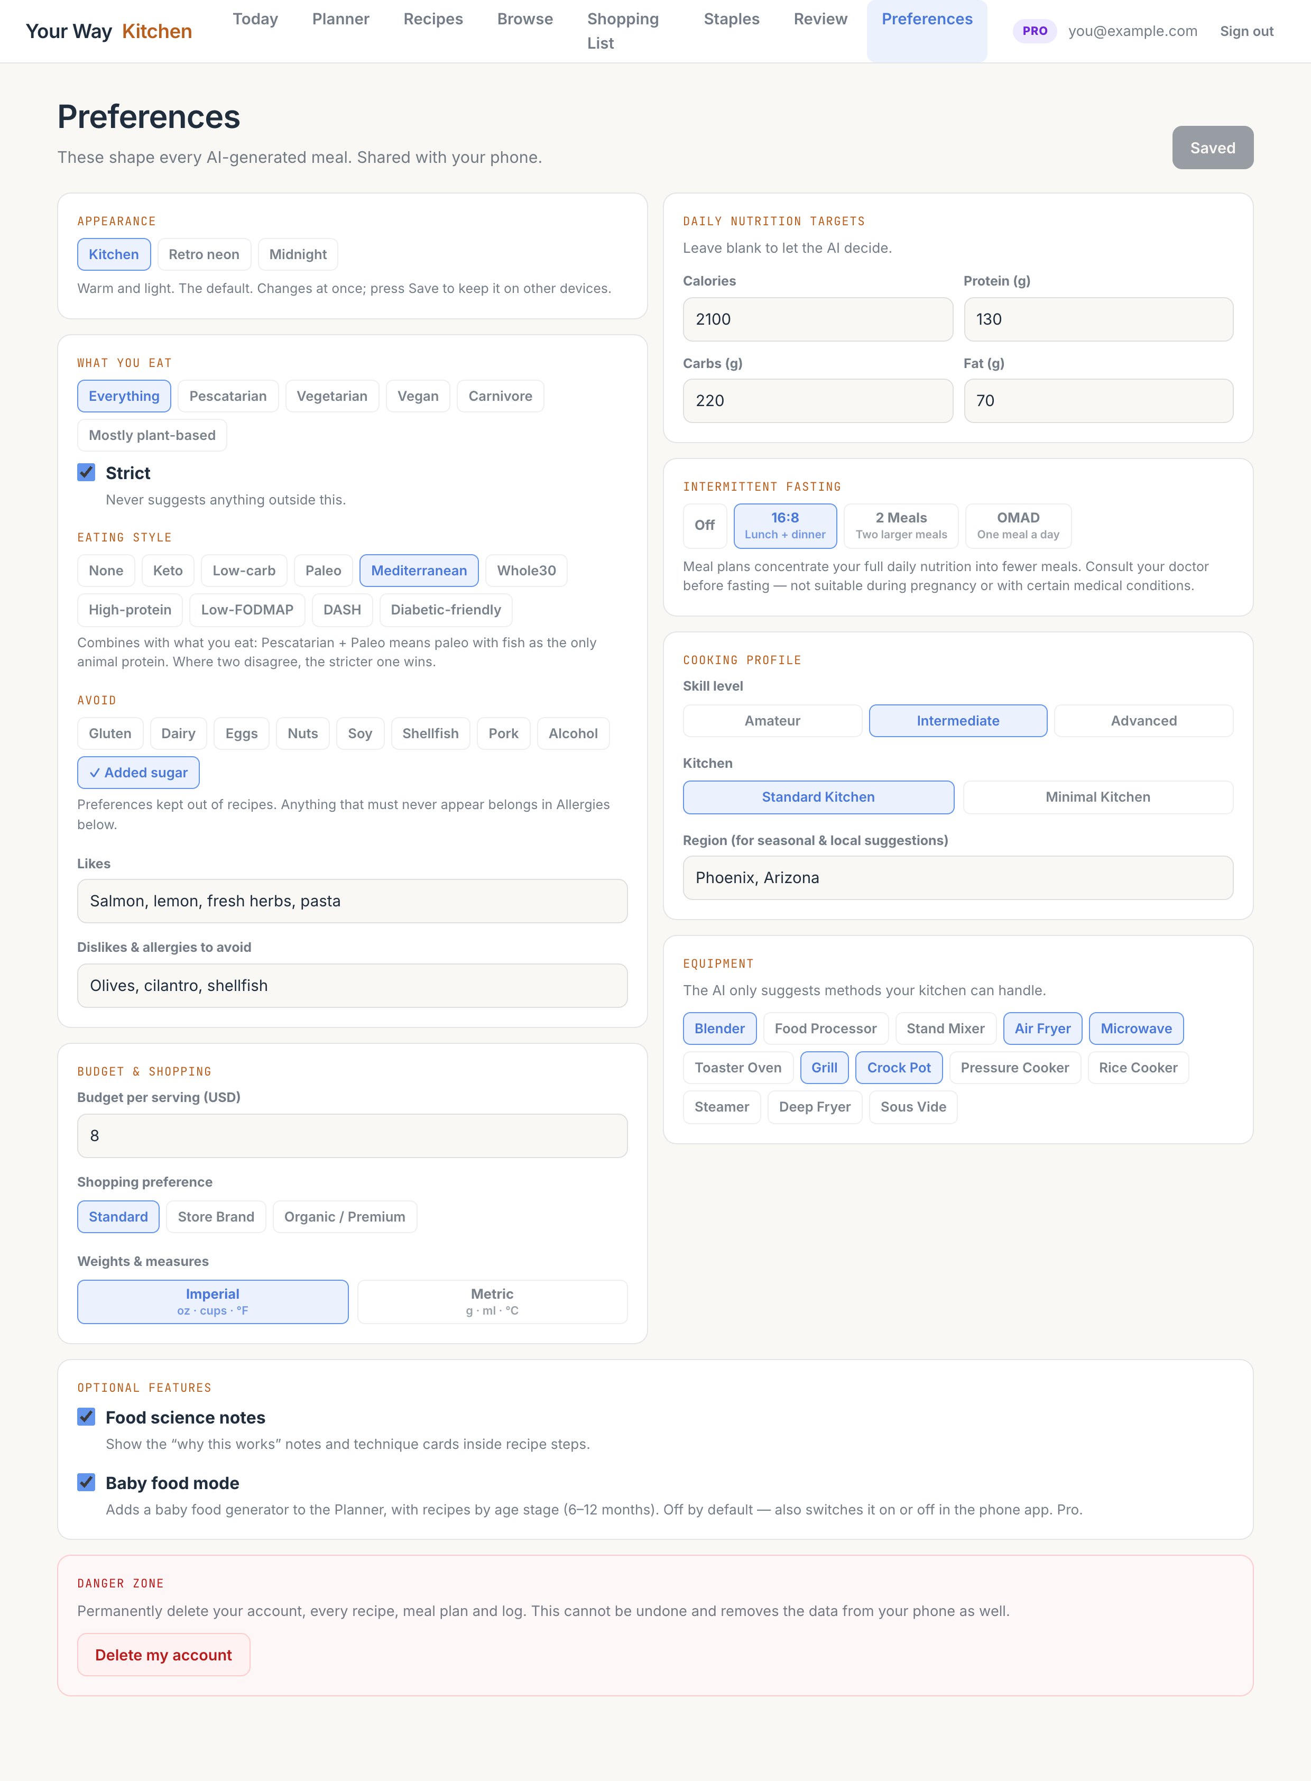Image resolution: width=1311 pixels, height=1781 pixels.
Task: Toggle the Gluten avoid chip
Action: (110, 733)
